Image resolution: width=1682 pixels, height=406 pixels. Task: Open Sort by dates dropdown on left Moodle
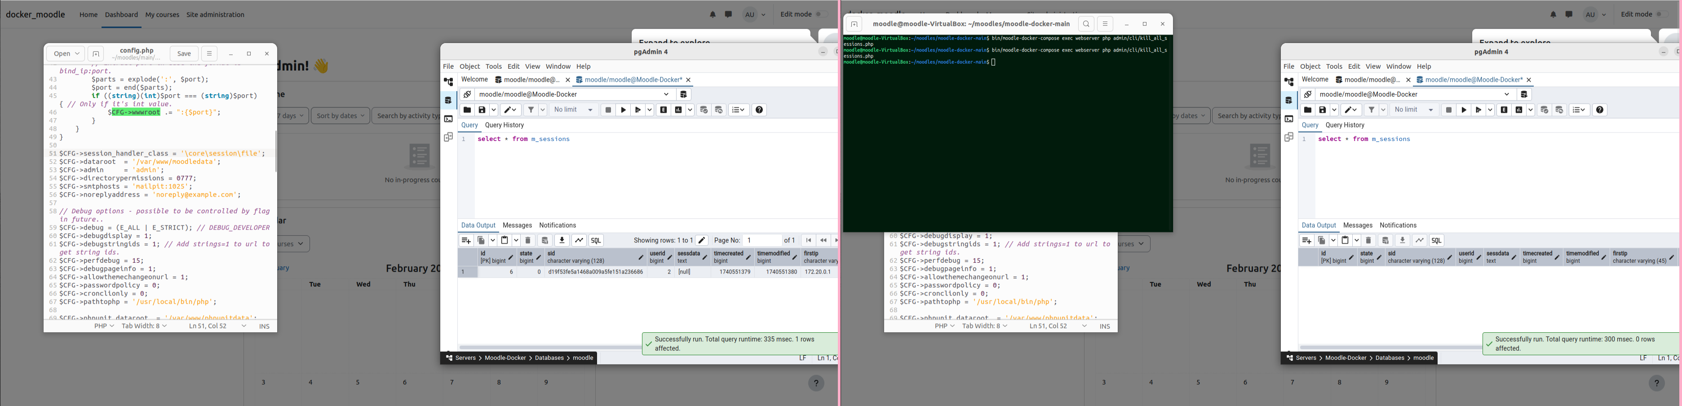coord(340,116)
